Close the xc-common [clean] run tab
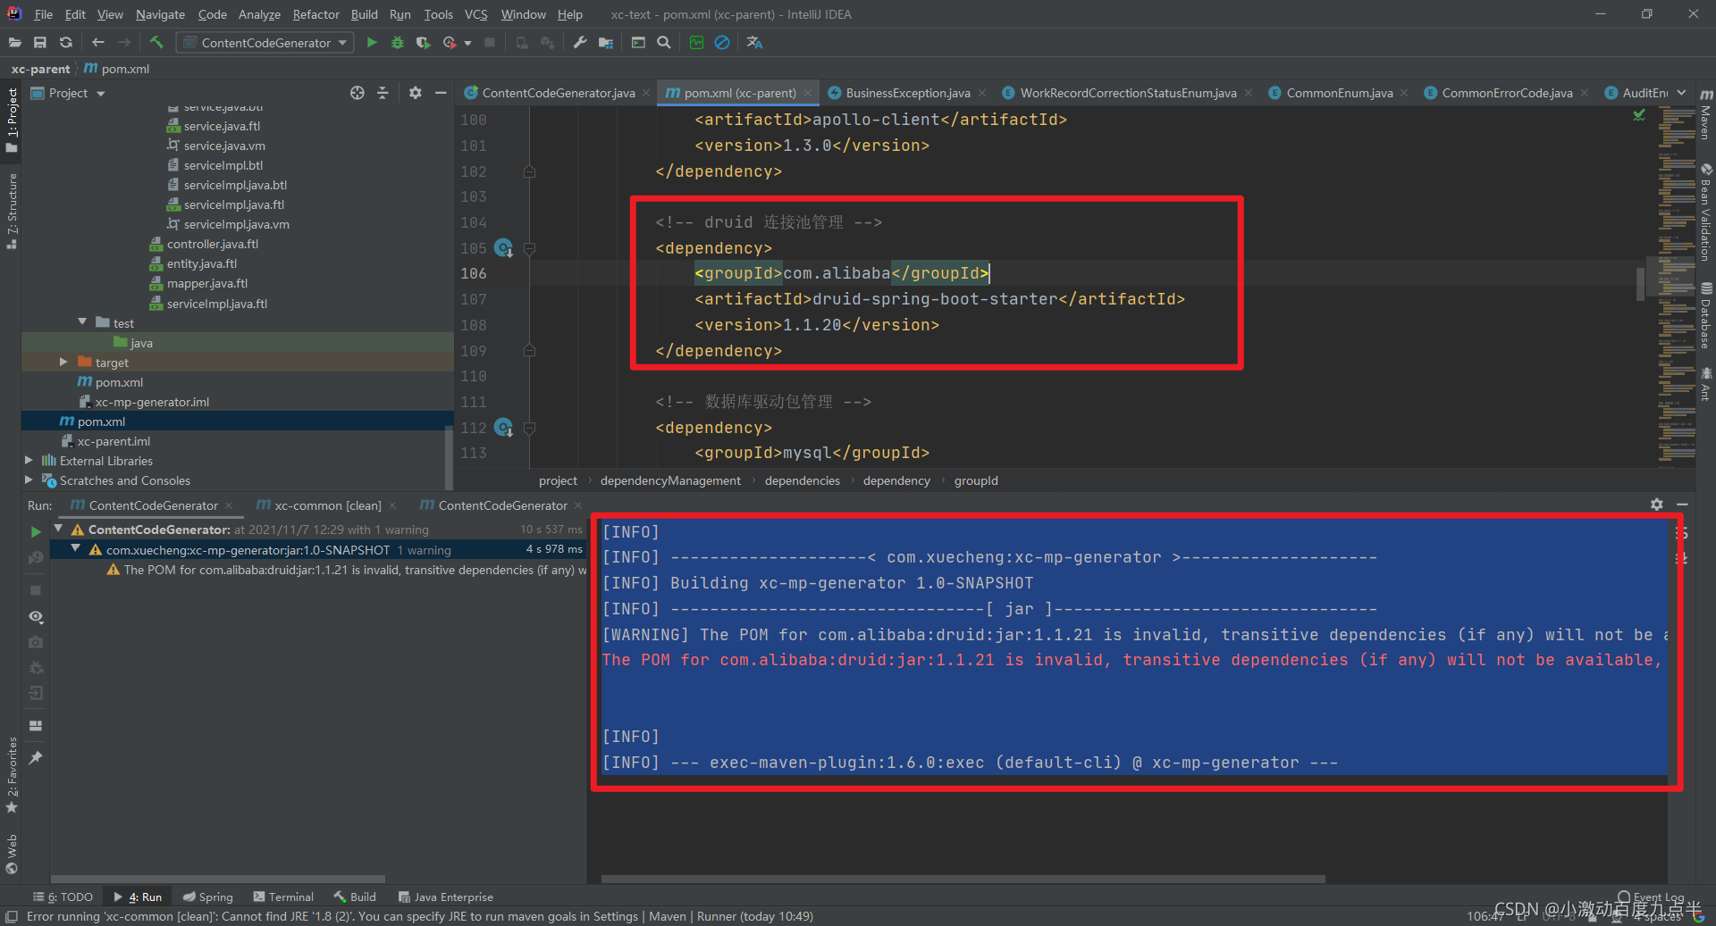The image size is (1716, 926). [x=392, y=505]
